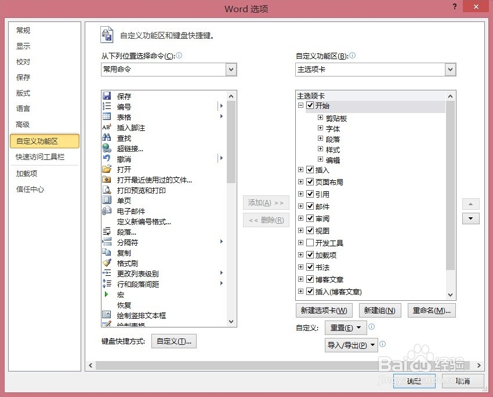This screenshot has width=493, height=397.
Task: Select the 格式刷 format painter icon
Action: pos(107,263)
